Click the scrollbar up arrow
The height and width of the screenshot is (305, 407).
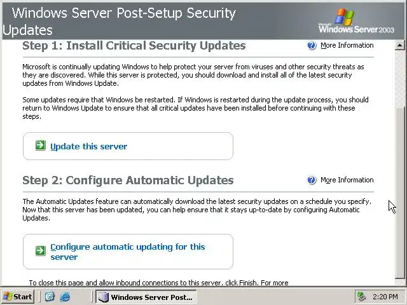tap(400, 46)
